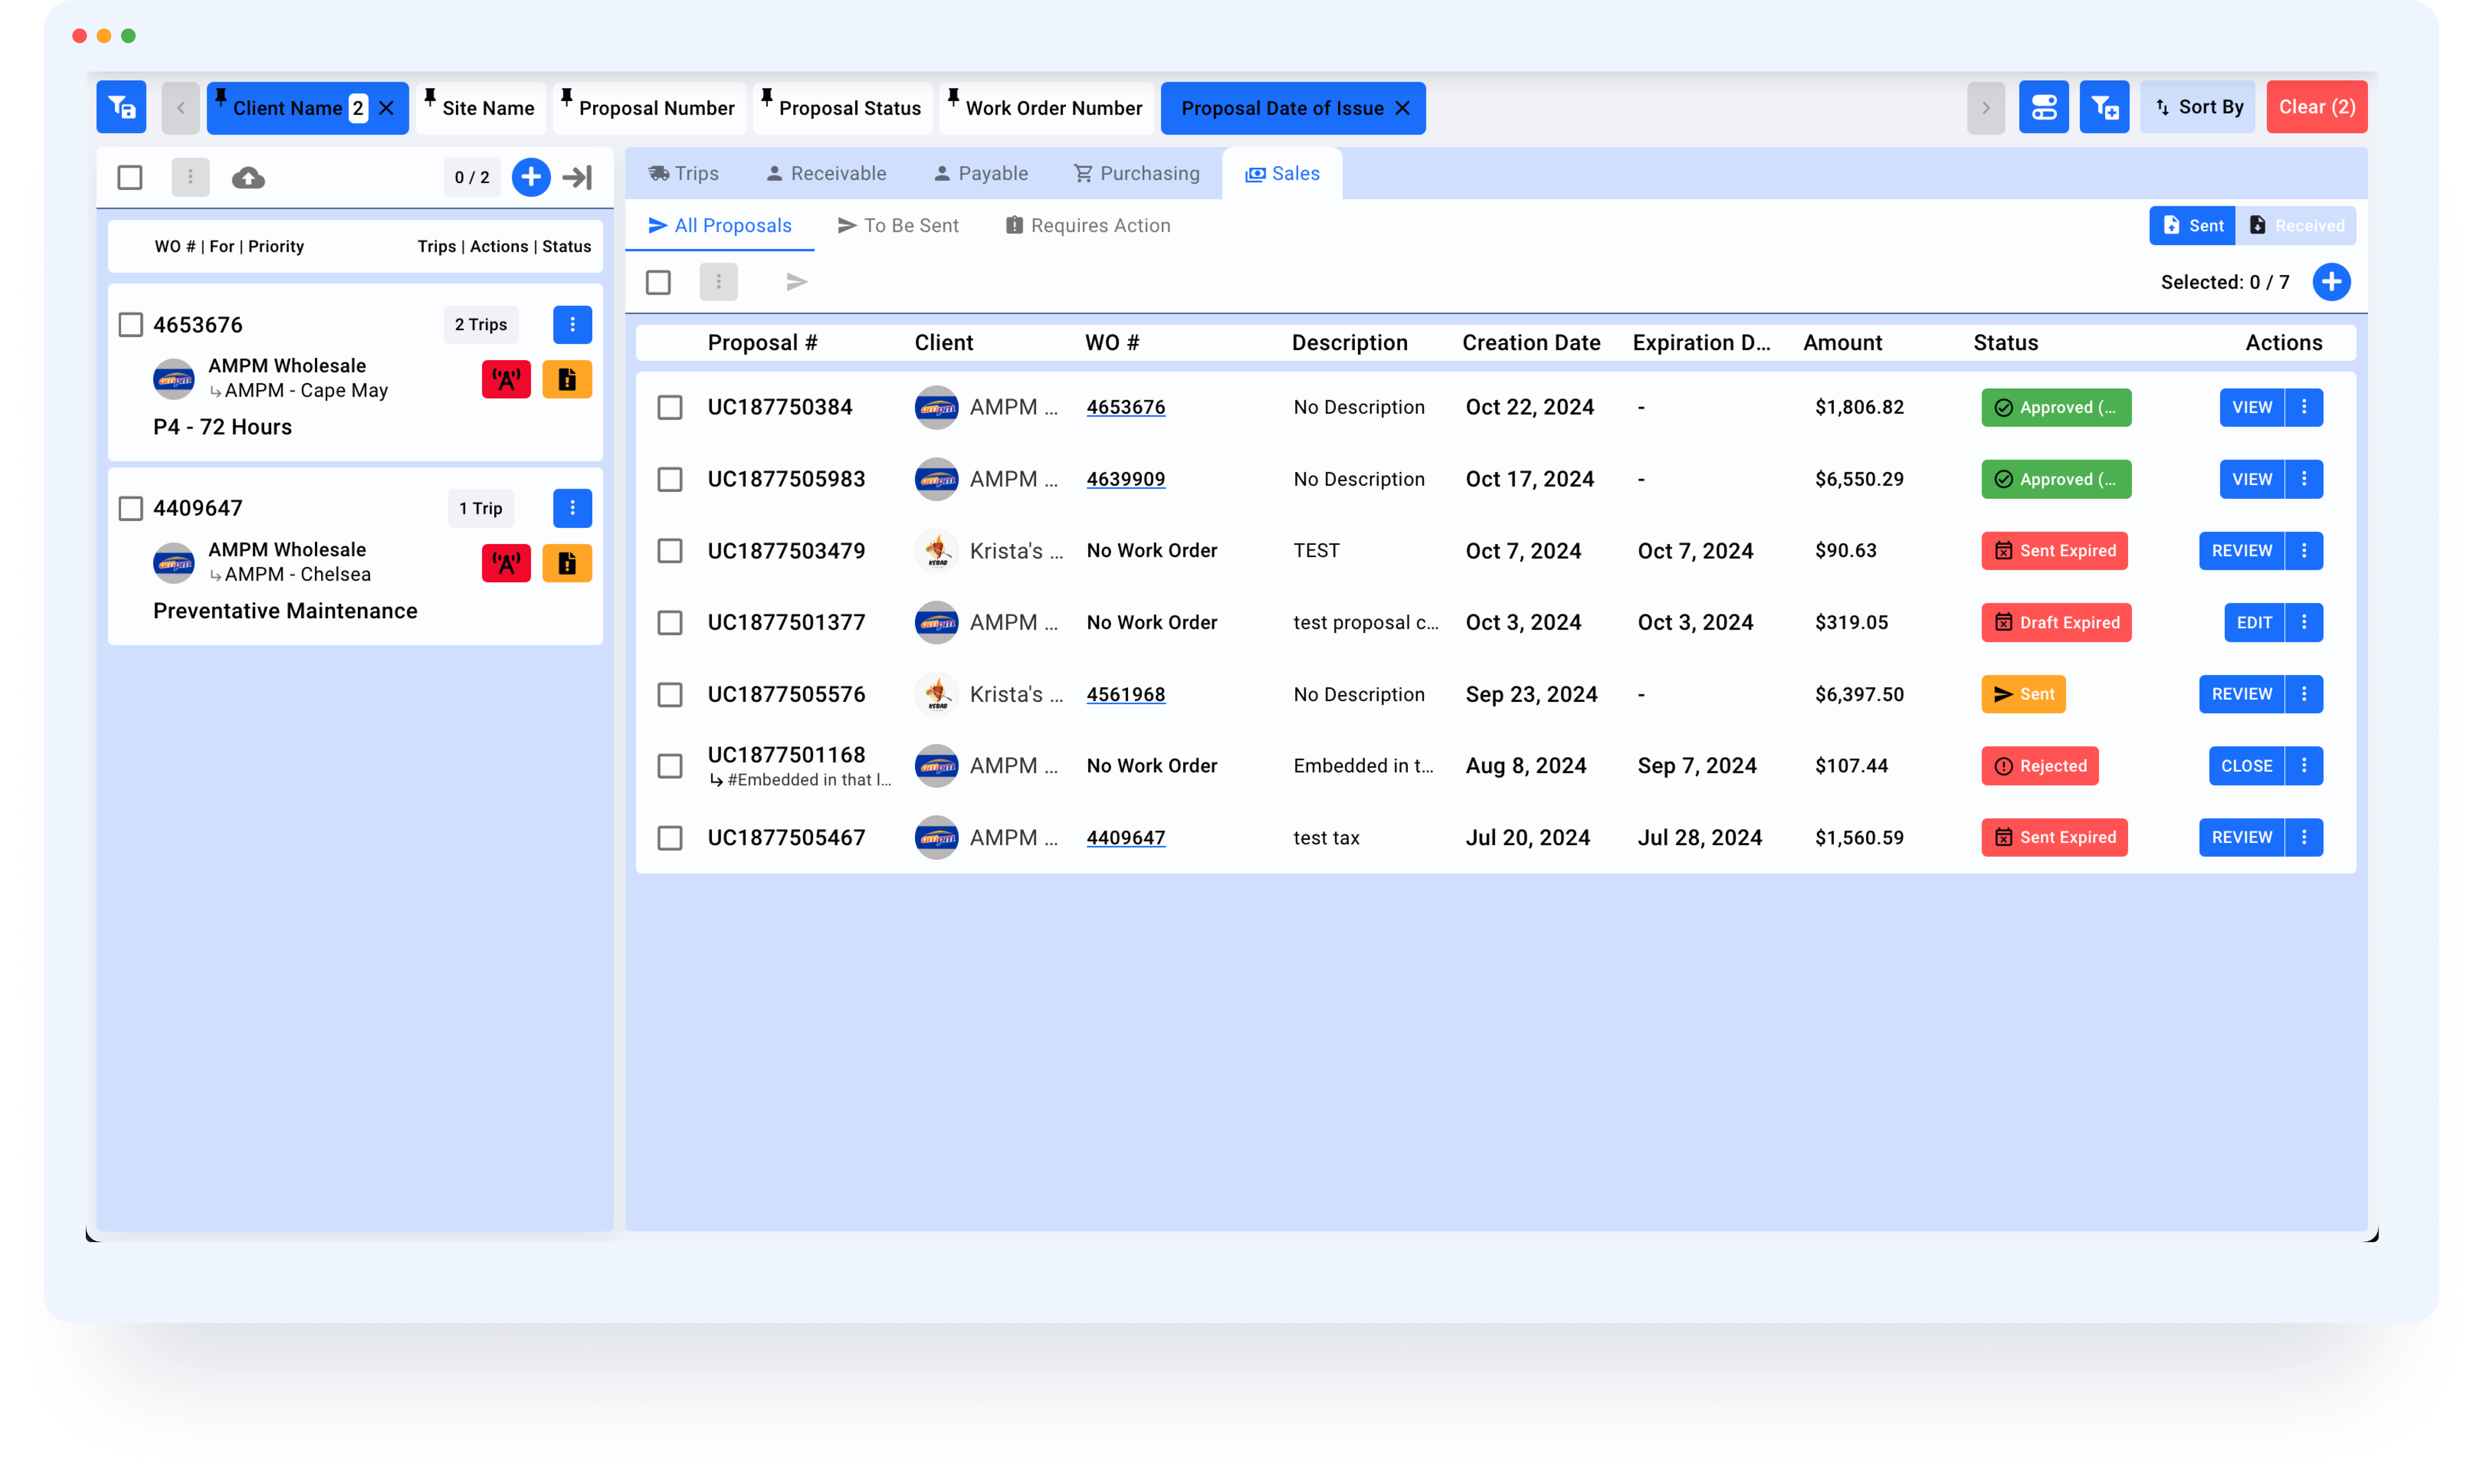This screenshot has height=1484, width=2483.
Task: Open more actions menu for UC1877501168 row
Action: point(2304,766)
